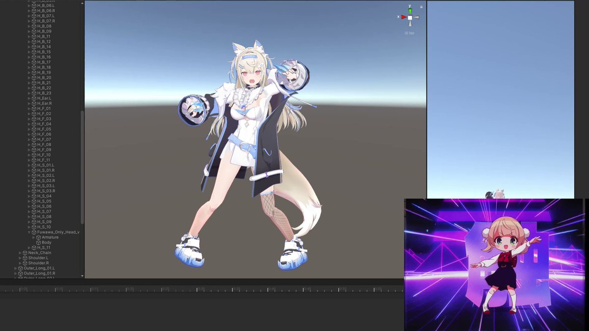Click the timeline ruler at 0:30 mark

click(197, 289)
